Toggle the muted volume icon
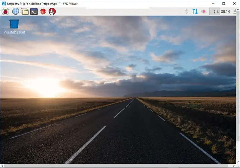Screen dimensions: 240x168 coord(204,11)
